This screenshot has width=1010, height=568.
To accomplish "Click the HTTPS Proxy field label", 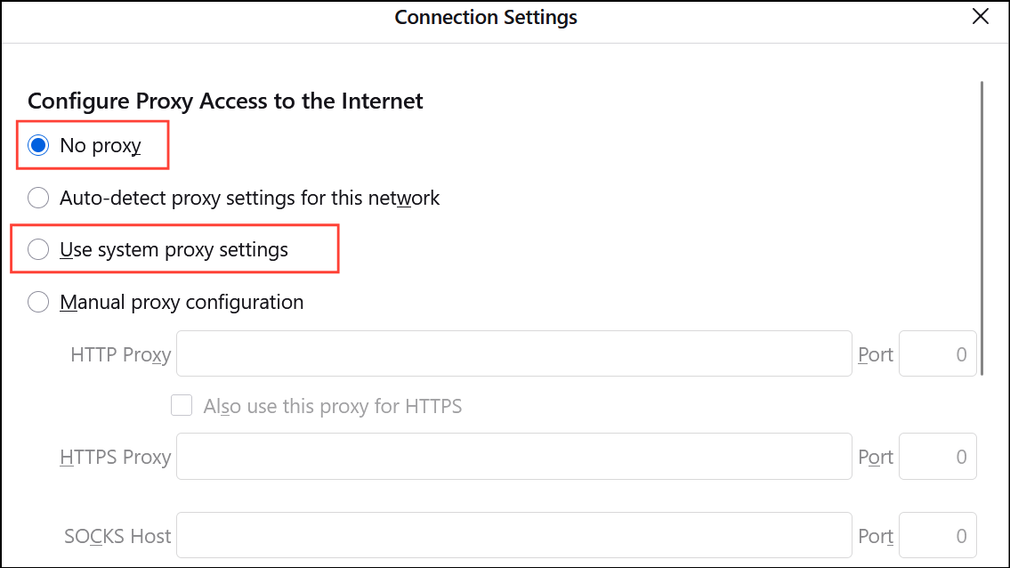I will coord(116,456).
